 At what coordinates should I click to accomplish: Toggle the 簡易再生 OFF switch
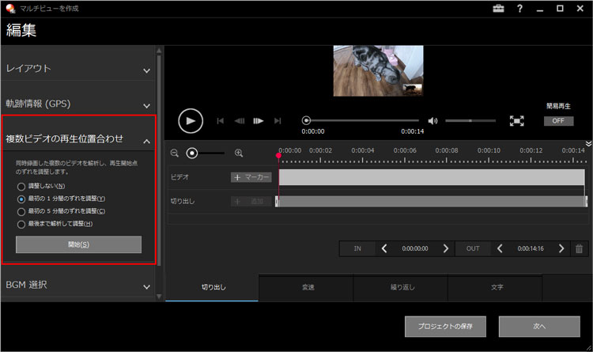click(x=558, y=121)
